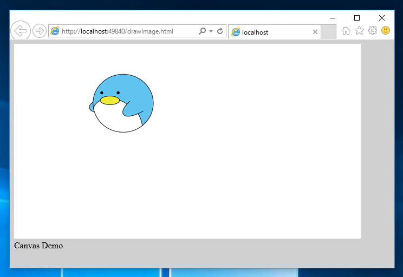Viewport: 403px width, 277px height.
Task: Open the address bar autocomplete dropdown arrow
Action: 211,31
